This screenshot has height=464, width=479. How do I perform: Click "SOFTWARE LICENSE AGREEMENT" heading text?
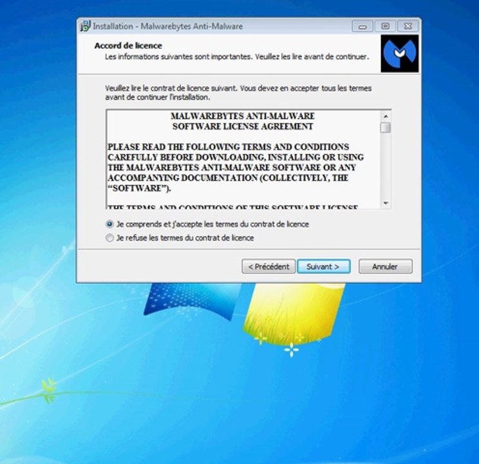point(243,126)
